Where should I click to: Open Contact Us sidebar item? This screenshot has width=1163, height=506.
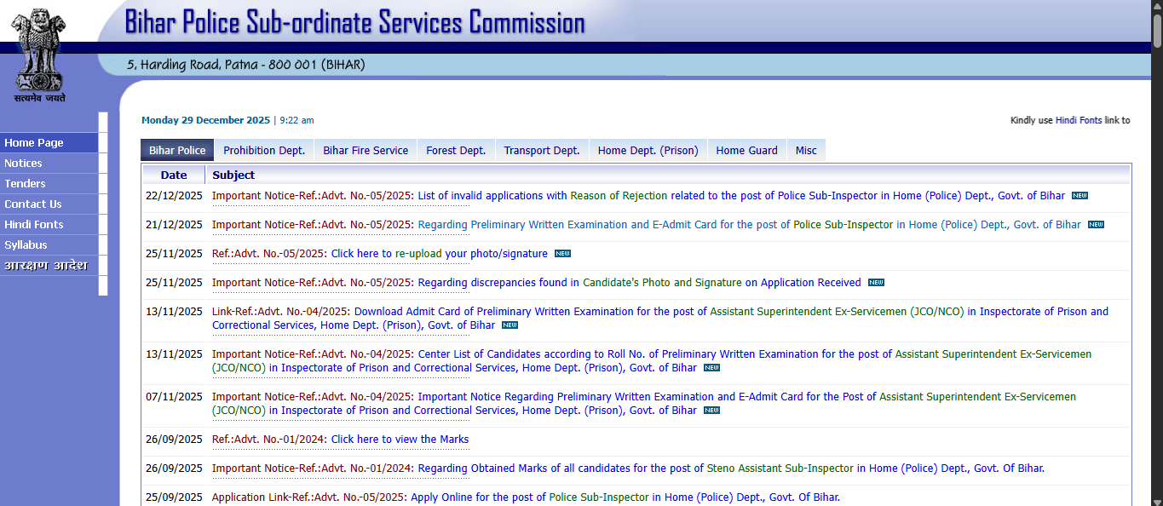pos(33,204)
